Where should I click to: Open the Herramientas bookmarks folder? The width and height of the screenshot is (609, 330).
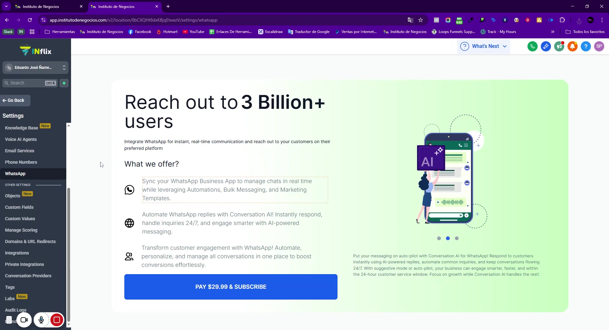click(x=60, y=32)
